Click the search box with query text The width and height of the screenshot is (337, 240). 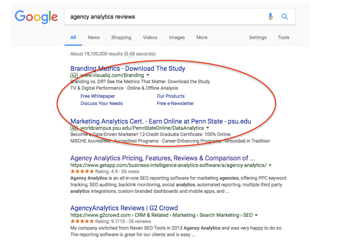[180, 17]
